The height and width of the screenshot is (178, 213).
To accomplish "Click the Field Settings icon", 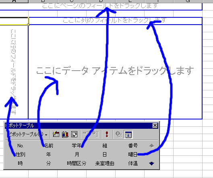I will [x=119, y=134].
